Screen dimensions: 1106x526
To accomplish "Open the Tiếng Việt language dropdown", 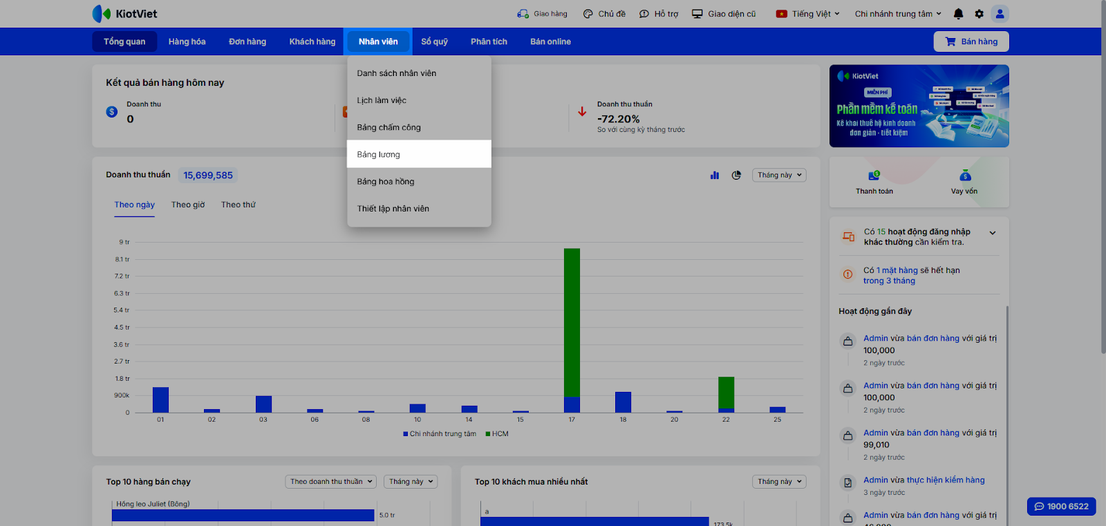I will tap(808, 14).
